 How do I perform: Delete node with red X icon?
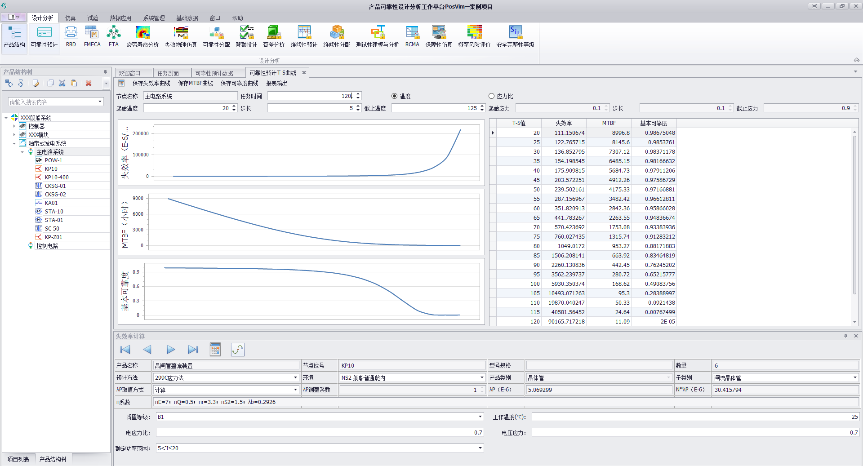tap(89, 83)
